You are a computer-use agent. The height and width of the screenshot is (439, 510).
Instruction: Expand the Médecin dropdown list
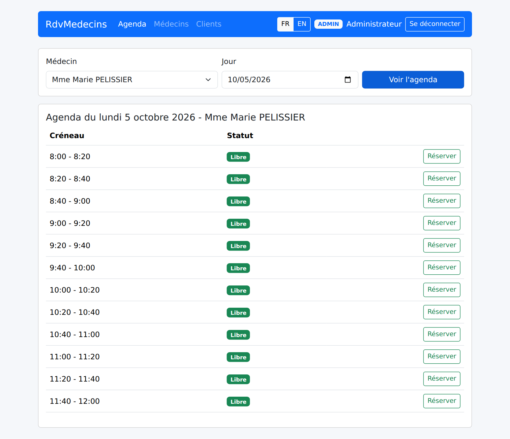pyautogui.click(x=132, y=80)
